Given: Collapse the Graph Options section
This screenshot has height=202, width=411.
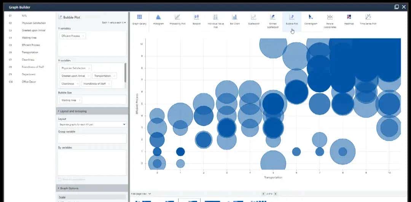Looking at the screenshot, I should click(59, 188).
